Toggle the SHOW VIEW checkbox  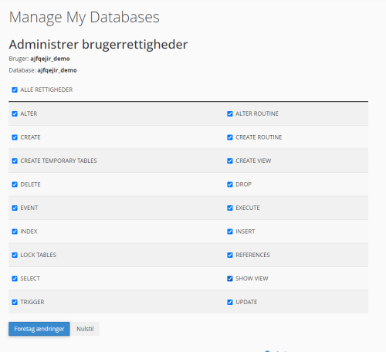point(230,279)
